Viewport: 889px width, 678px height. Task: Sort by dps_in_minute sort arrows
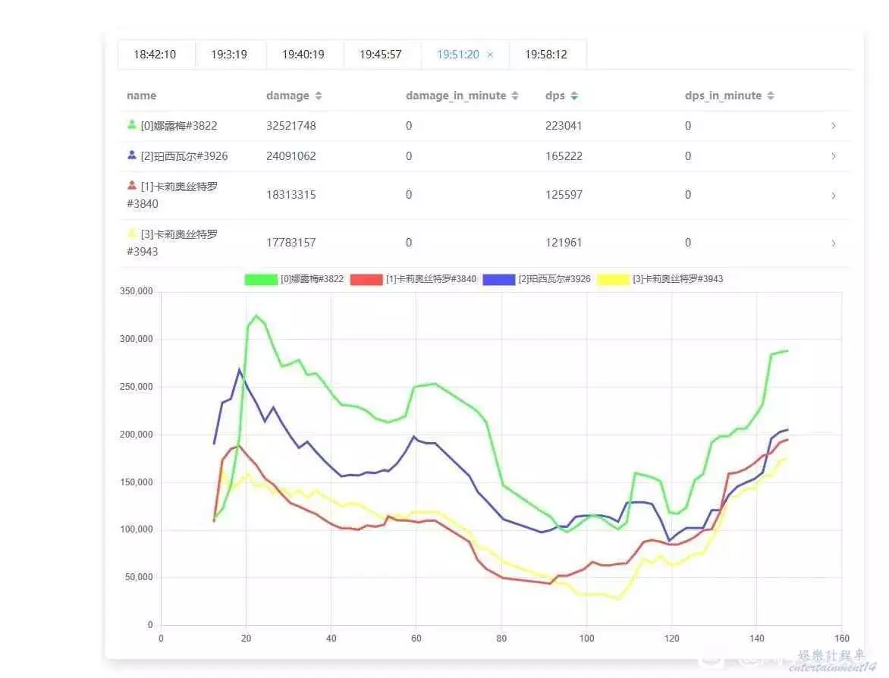[x=771, y=96]
